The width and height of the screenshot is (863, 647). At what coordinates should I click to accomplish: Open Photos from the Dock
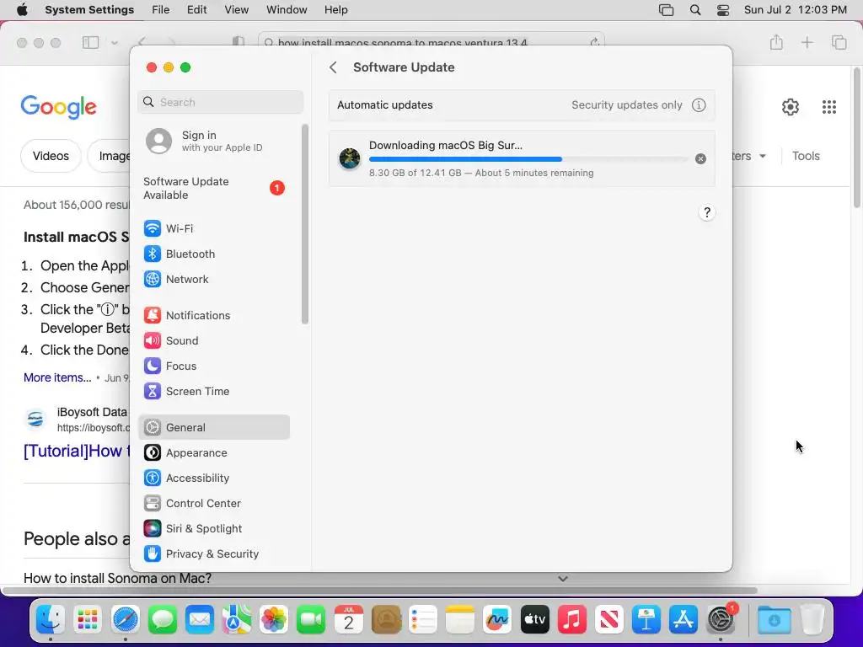[x=274, y=620]
